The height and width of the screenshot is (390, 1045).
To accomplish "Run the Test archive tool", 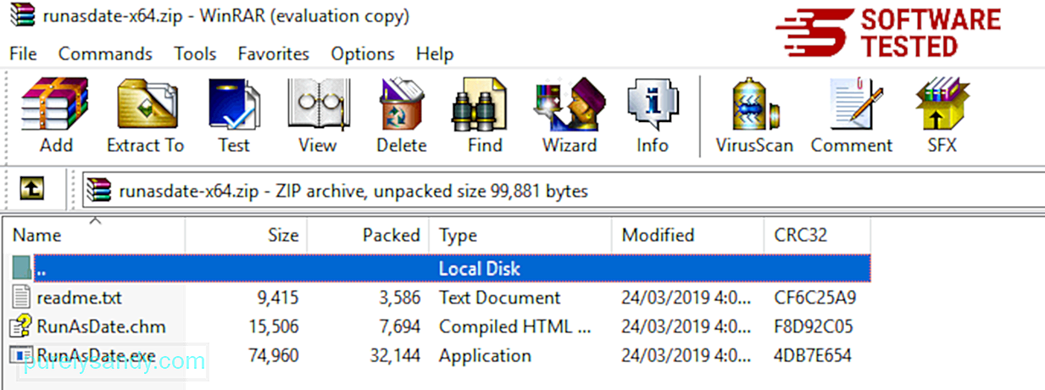I will click(234, 116).
